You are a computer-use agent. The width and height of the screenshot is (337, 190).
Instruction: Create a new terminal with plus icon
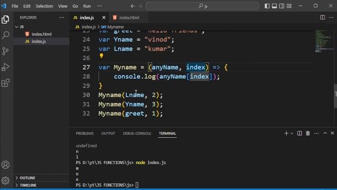[x=286, y=134]
